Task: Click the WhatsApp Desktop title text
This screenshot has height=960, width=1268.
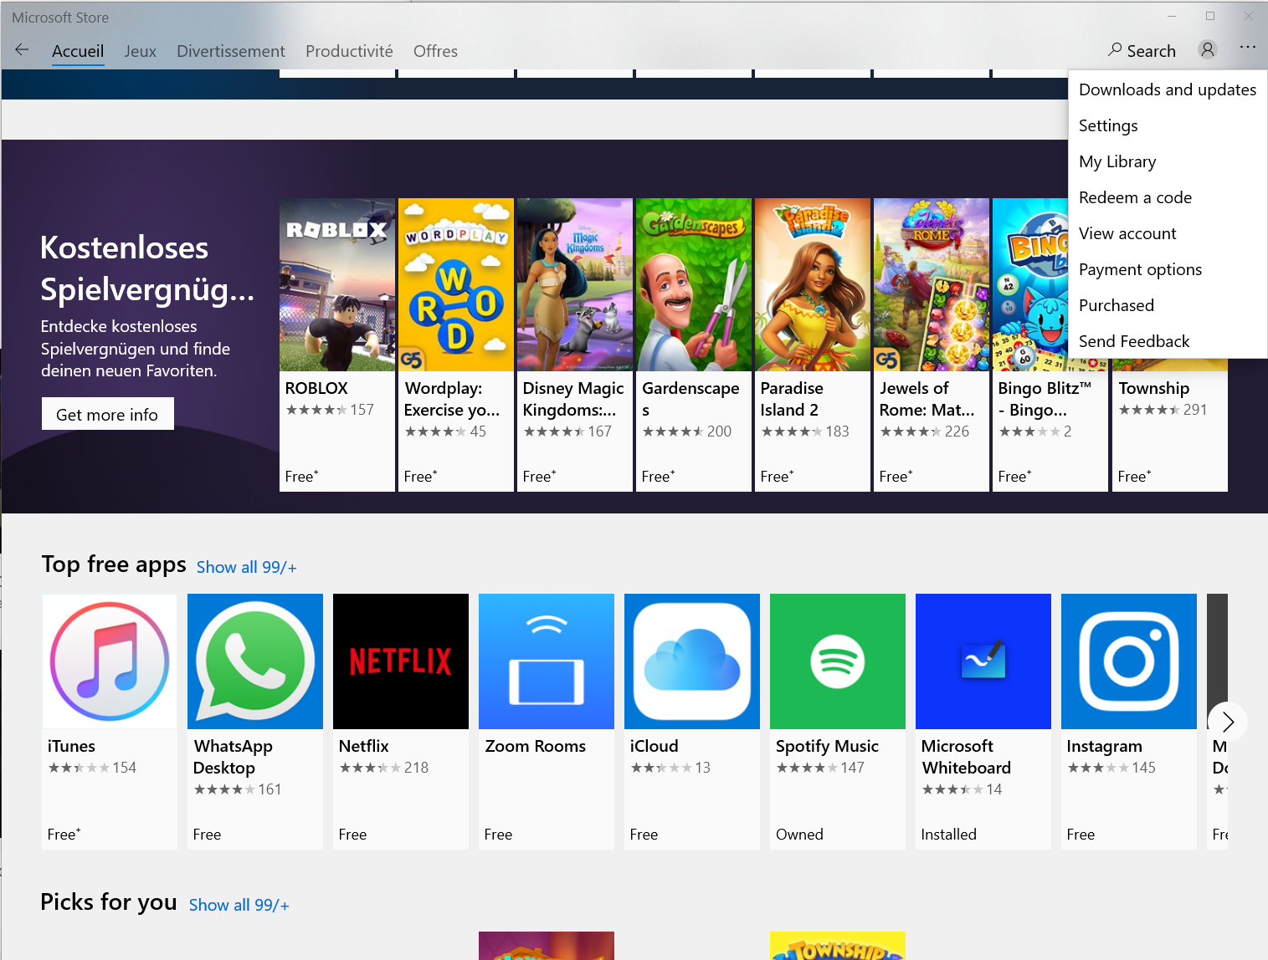Action: [233, 757]
